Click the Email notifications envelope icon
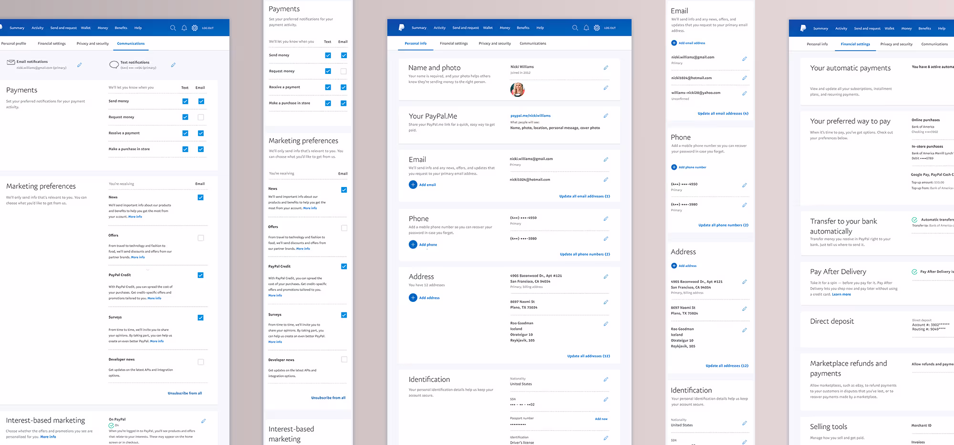The image size is (954, 445). click(x=10, y=62)
